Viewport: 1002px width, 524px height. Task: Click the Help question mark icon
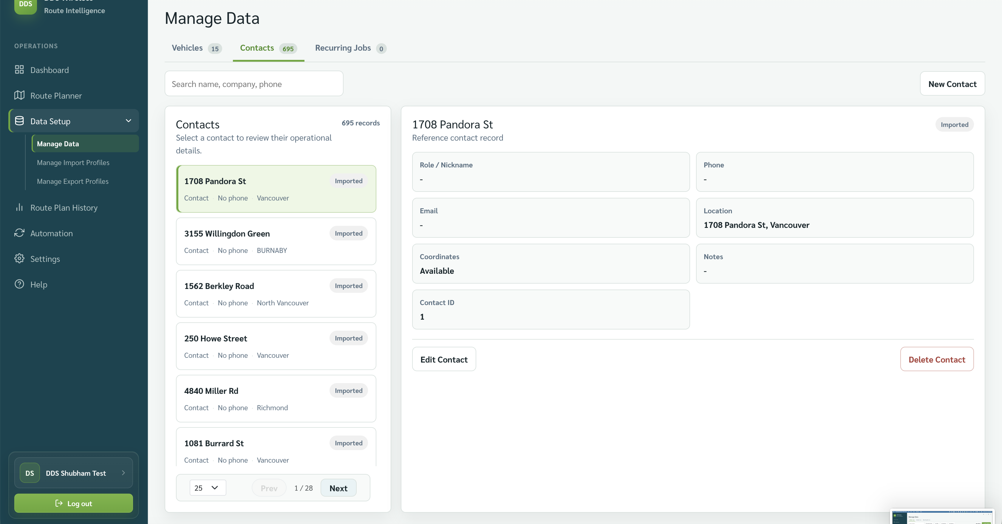[x=19, y=284]
